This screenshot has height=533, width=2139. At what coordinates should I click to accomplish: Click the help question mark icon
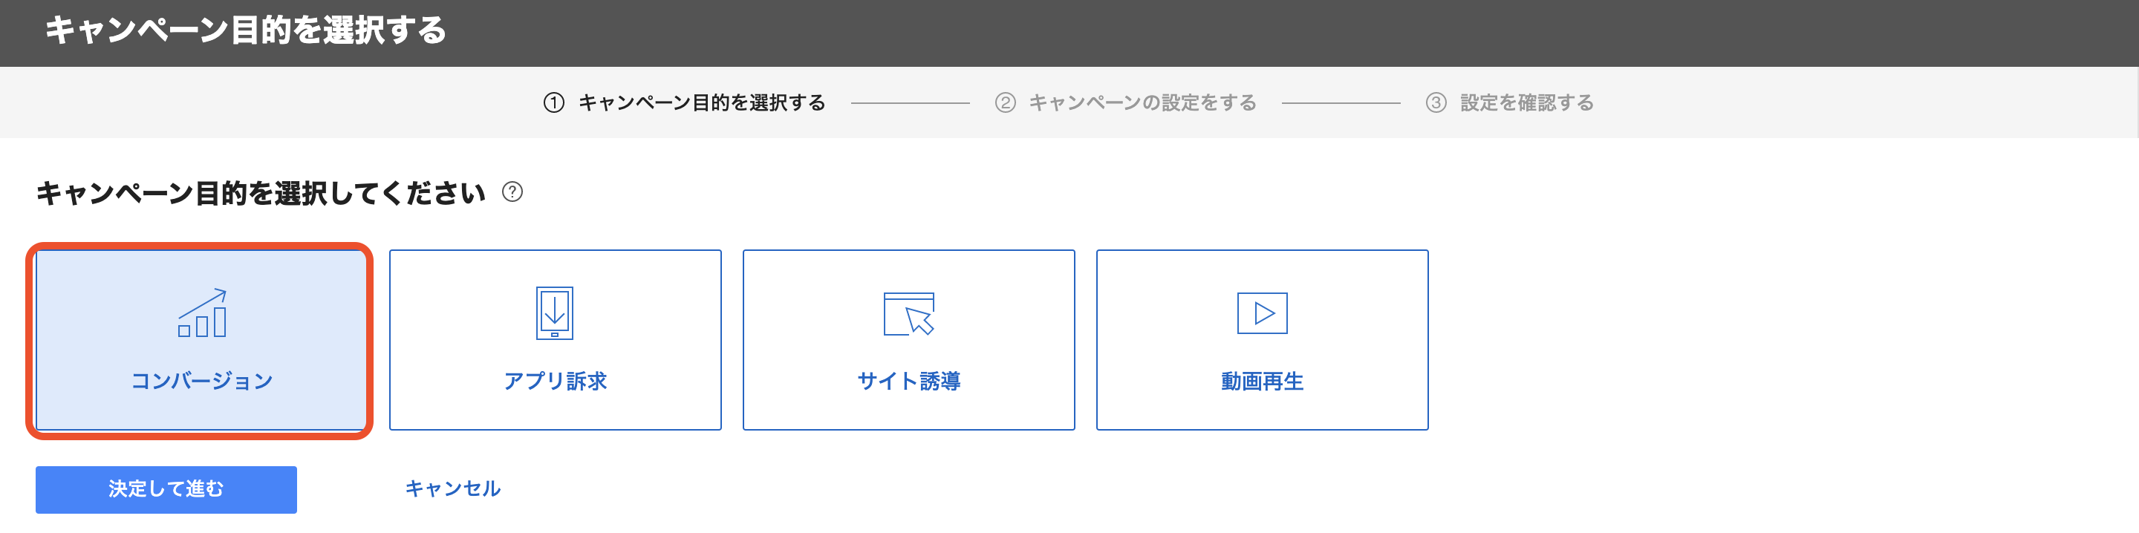click(512, 192)
